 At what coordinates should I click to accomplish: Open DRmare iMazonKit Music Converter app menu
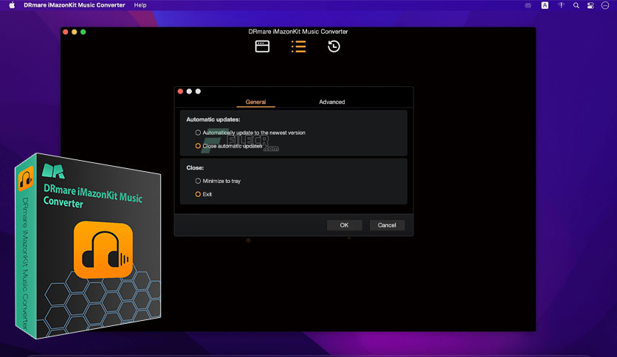(75, 5)
